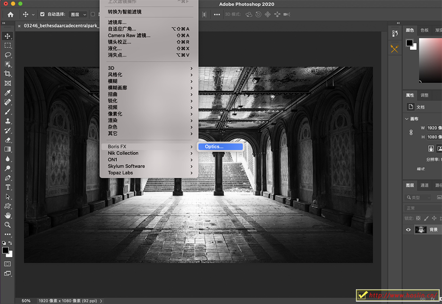Click the more options ellipsis in options bar
Image resolution: width=442 pixels, height=304 pixels.
(217, 14)
